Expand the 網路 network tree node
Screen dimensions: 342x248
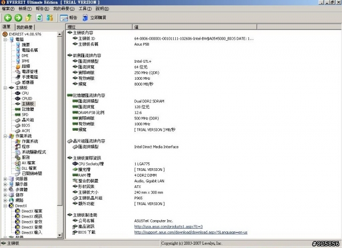pyautogui.click(x=5, y=200)
